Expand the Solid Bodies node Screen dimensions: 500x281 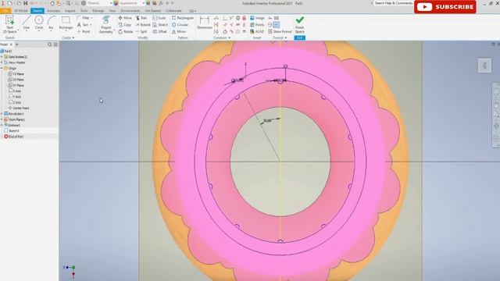point(2,57)
